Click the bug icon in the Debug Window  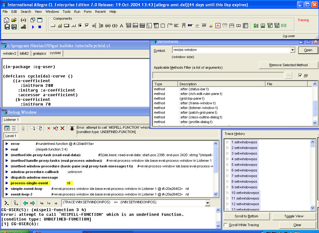72,128
